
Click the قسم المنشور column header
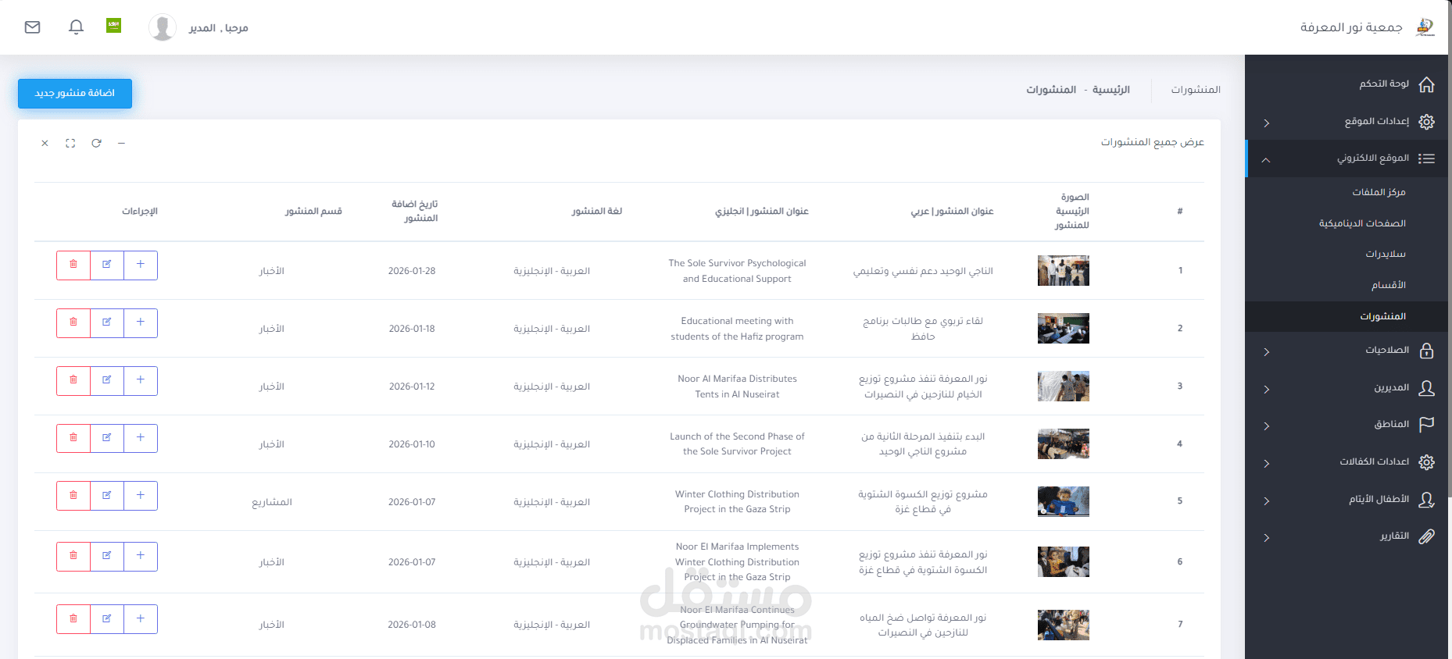pos(313,212)
